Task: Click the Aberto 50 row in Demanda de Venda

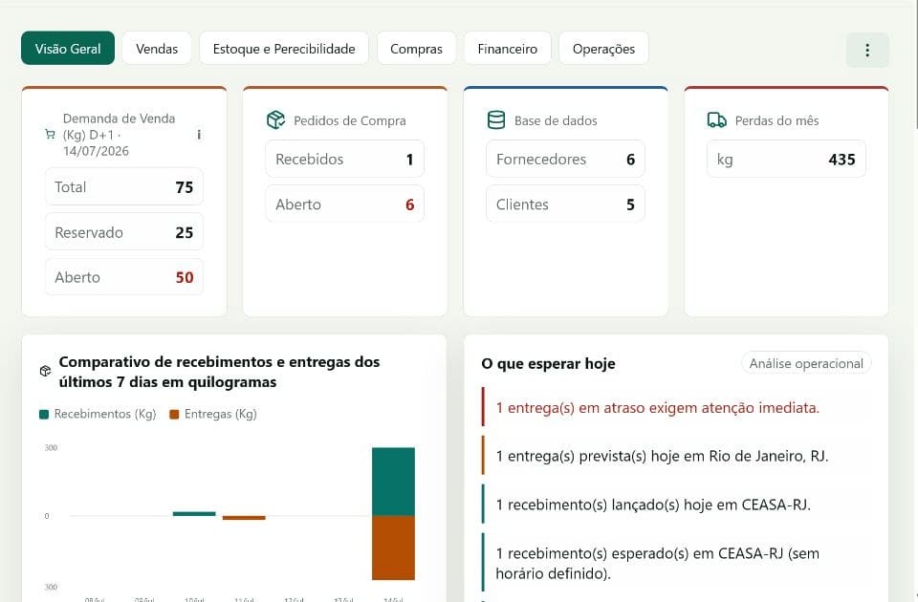Action: click(x=124, y=277)
